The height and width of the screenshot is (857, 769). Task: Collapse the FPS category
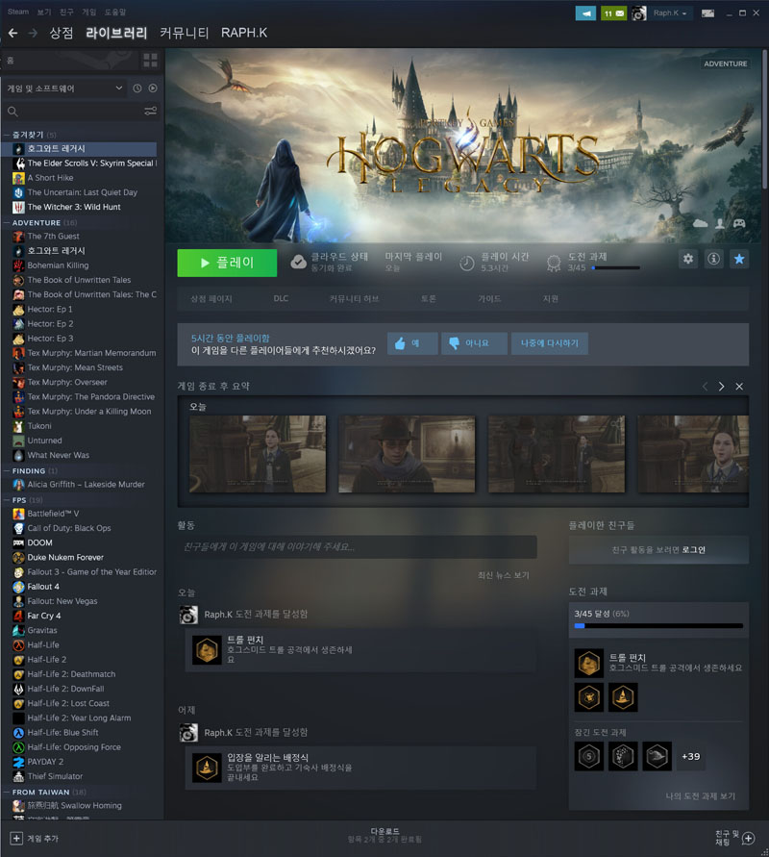[x=7, y=500]
